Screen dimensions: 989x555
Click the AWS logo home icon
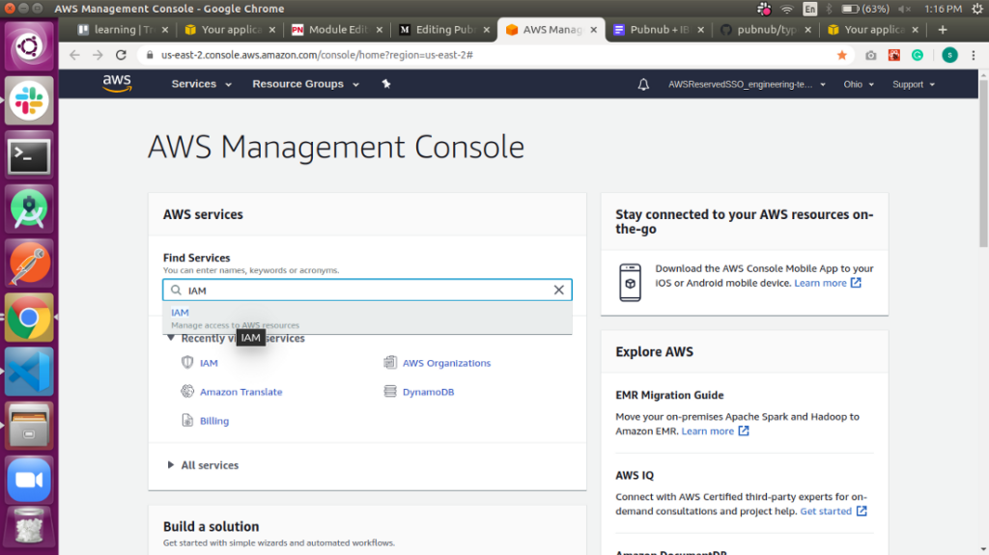pos(117,83)
